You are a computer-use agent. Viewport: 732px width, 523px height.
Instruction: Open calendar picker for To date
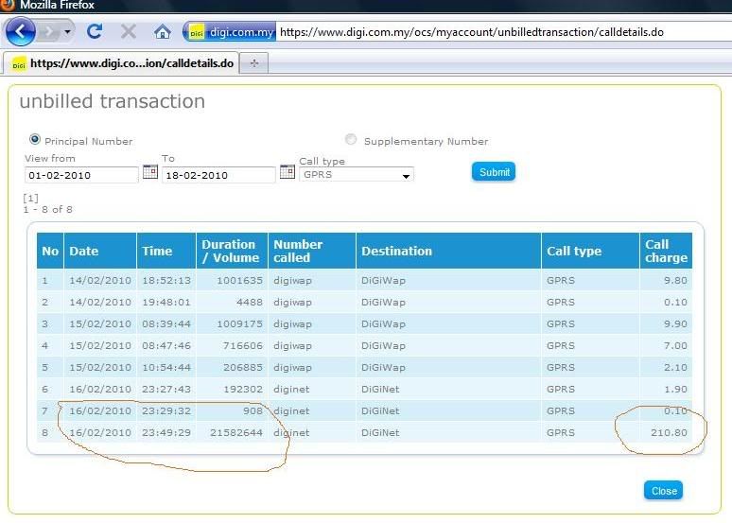coord(285,172)
